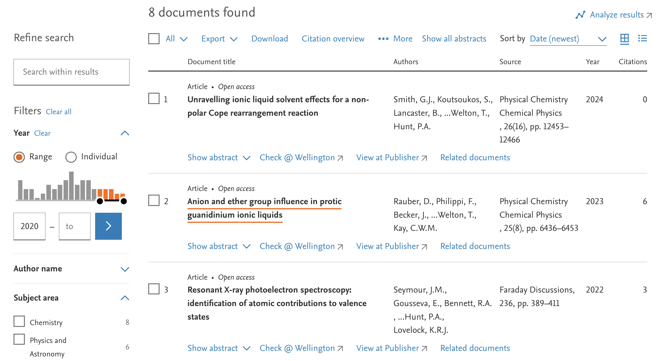Apply year range with blue arrow button
661x361 pixels.
pos(108,226)
